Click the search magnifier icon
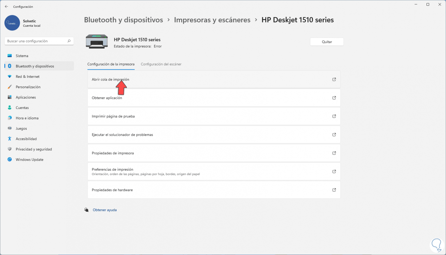 coord(69,41)
